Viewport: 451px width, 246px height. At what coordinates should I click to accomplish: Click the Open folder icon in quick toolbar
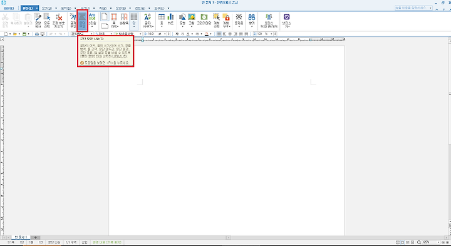[15, 34]
